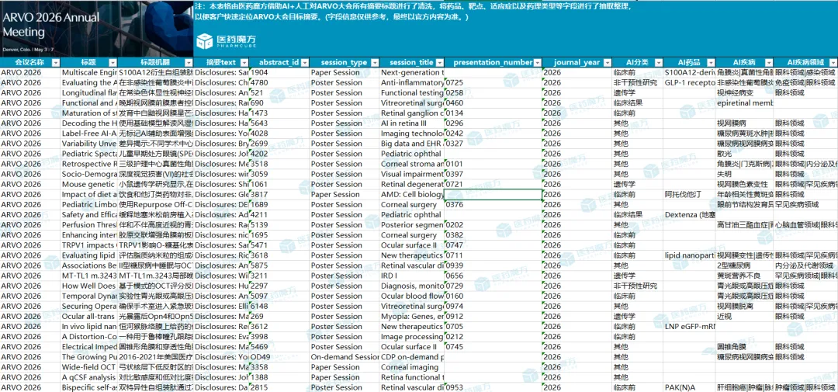Open the presentation_number column filter dropdown
The height and width of the screenshot is (392, 838).
tap(537, 63)
